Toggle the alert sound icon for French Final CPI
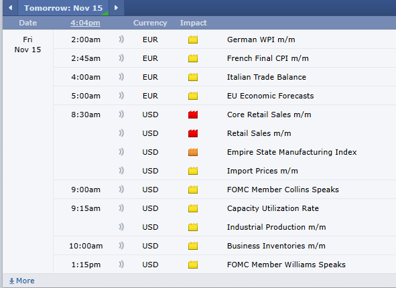This screenshot has width=396, height=288. tap(121, 58)
